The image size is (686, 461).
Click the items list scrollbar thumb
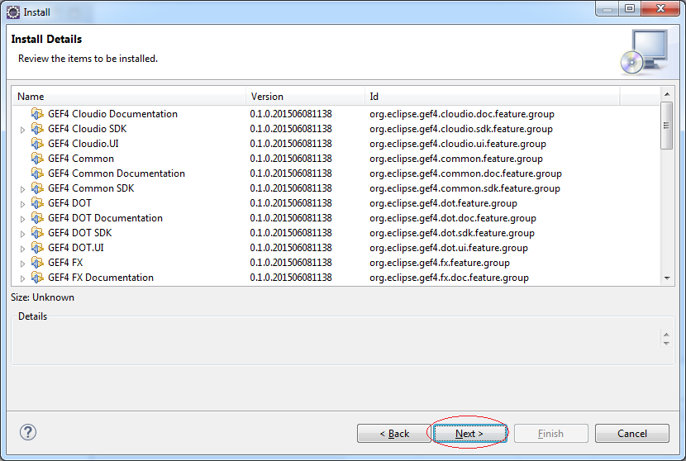click(667, 126)
